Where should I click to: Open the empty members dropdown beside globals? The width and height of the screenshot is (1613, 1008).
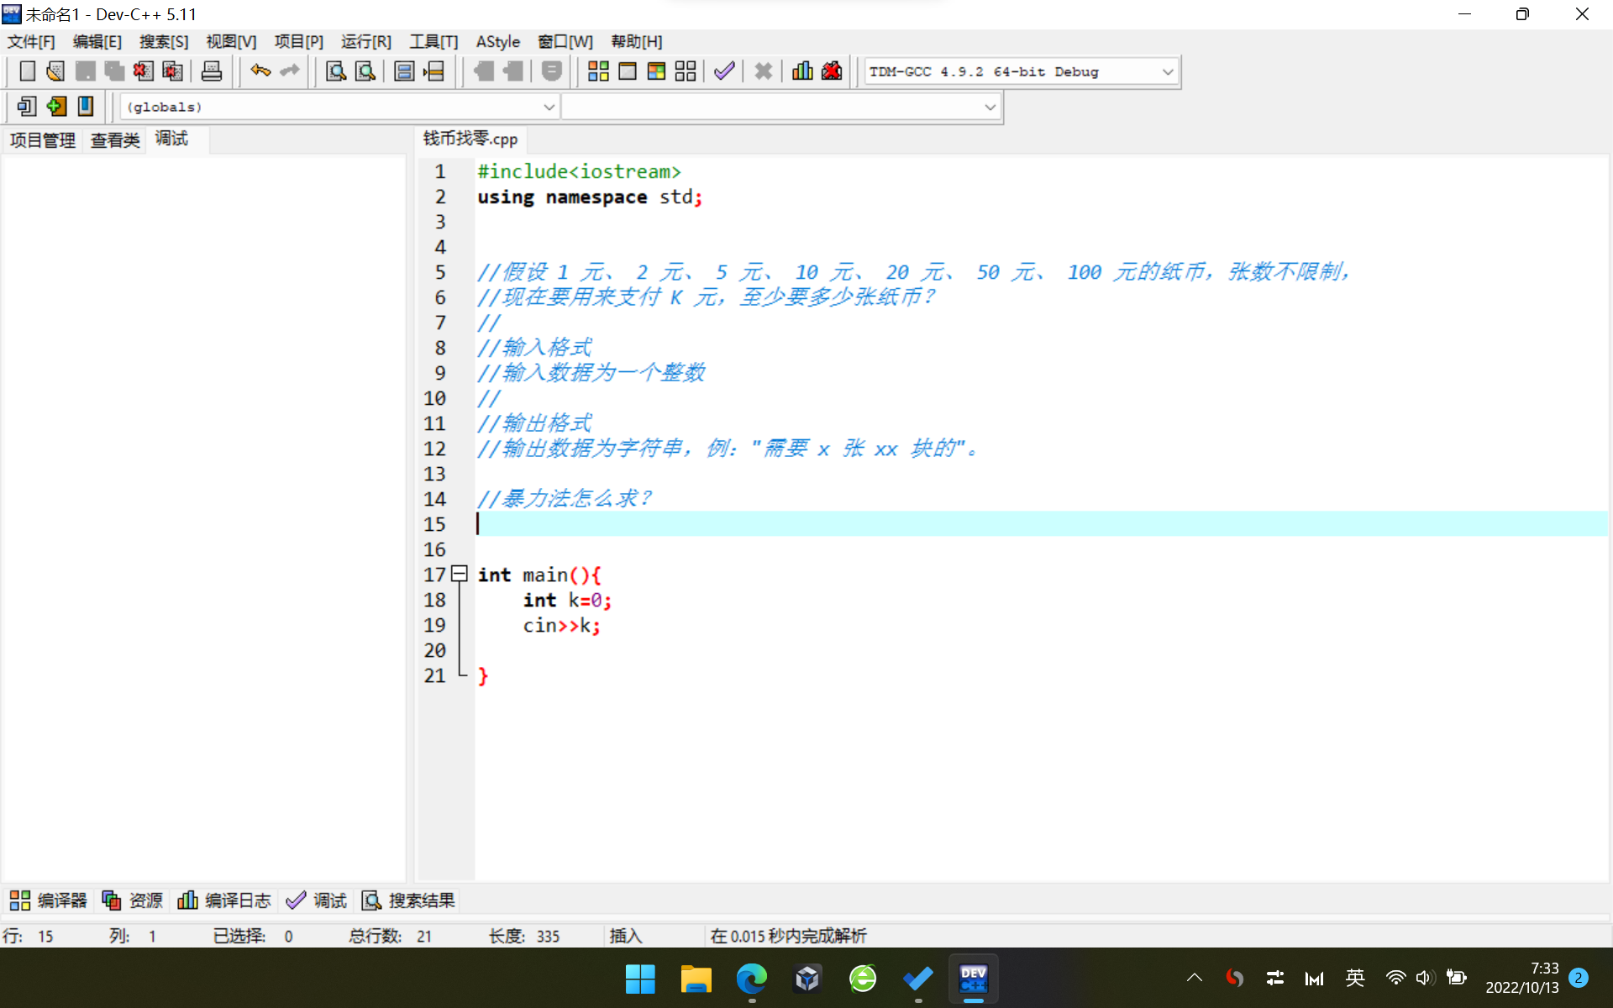pos(990,108)
